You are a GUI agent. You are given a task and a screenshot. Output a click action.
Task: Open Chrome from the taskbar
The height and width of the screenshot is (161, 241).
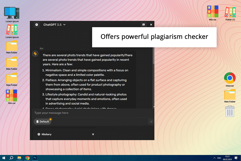tap(27, 158)
